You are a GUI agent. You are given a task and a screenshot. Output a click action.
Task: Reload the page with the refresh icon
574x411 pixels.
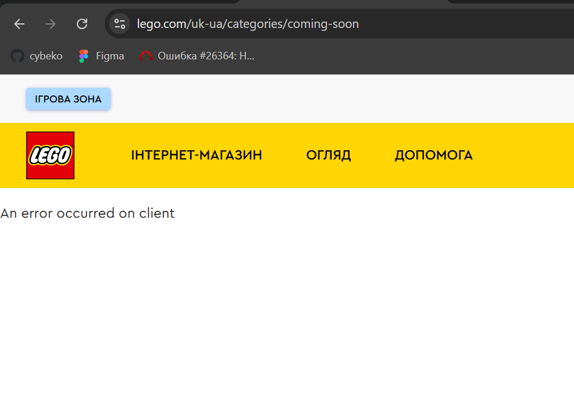[x=82, y=24]
